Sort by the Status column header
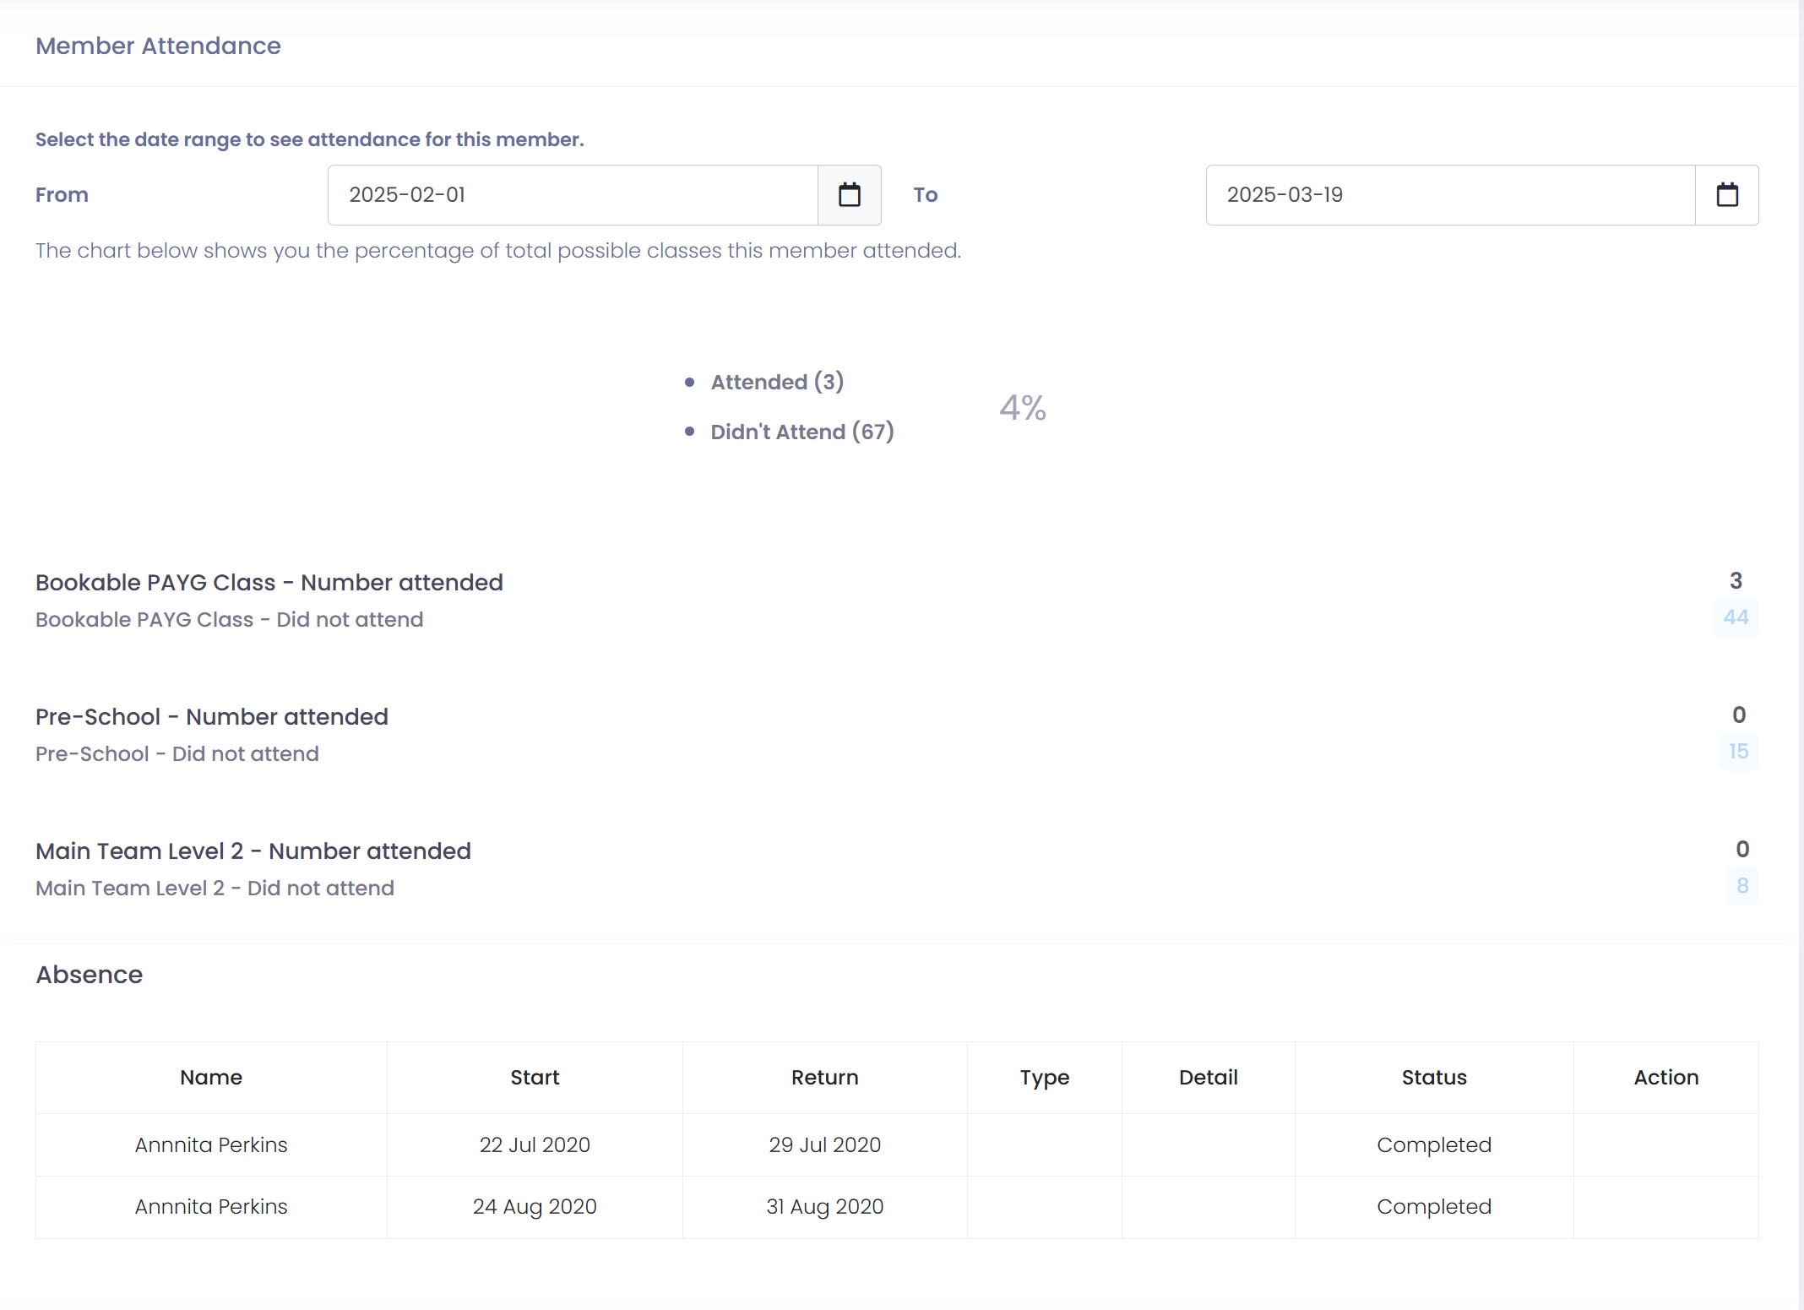The height and width of the screenshot is (1310, 1804). coord(1433,1078)
